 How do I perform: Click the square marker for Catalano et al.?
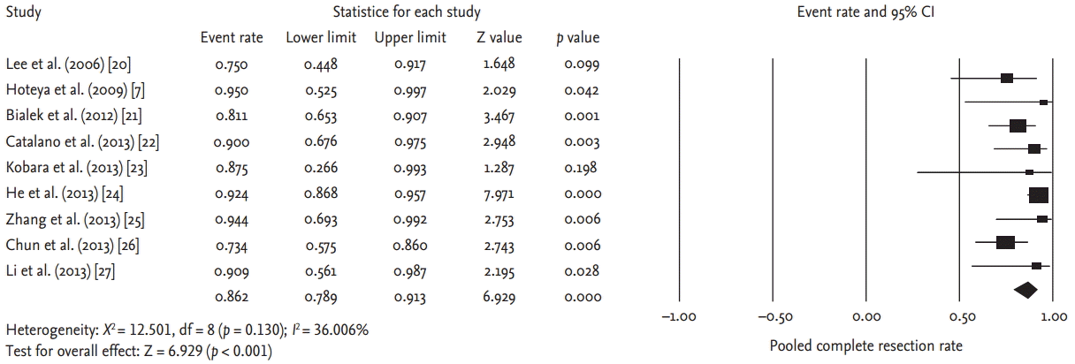point(1034,148)
